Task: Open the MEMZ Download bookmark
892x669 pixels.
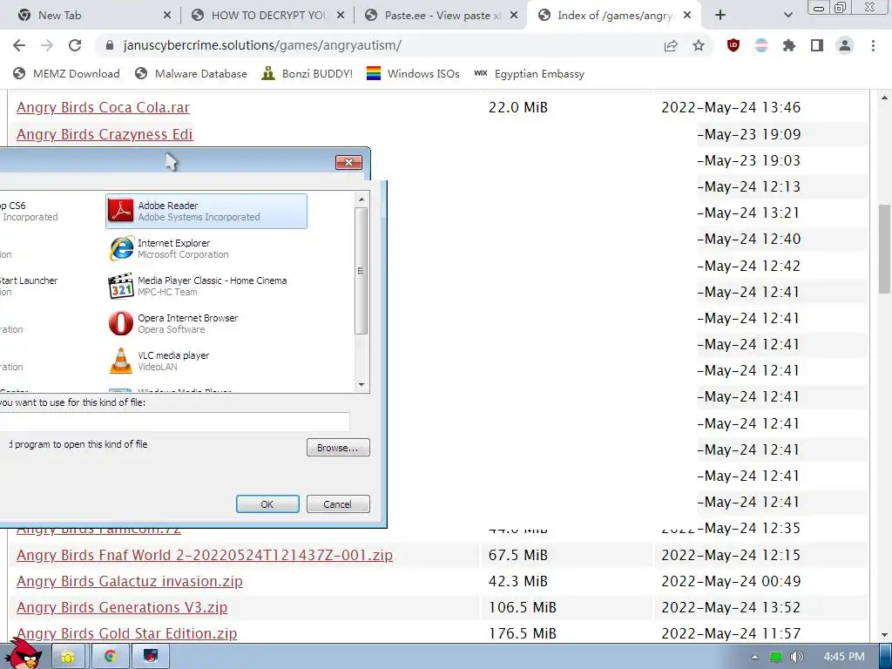Action: (x=66, y=73)
